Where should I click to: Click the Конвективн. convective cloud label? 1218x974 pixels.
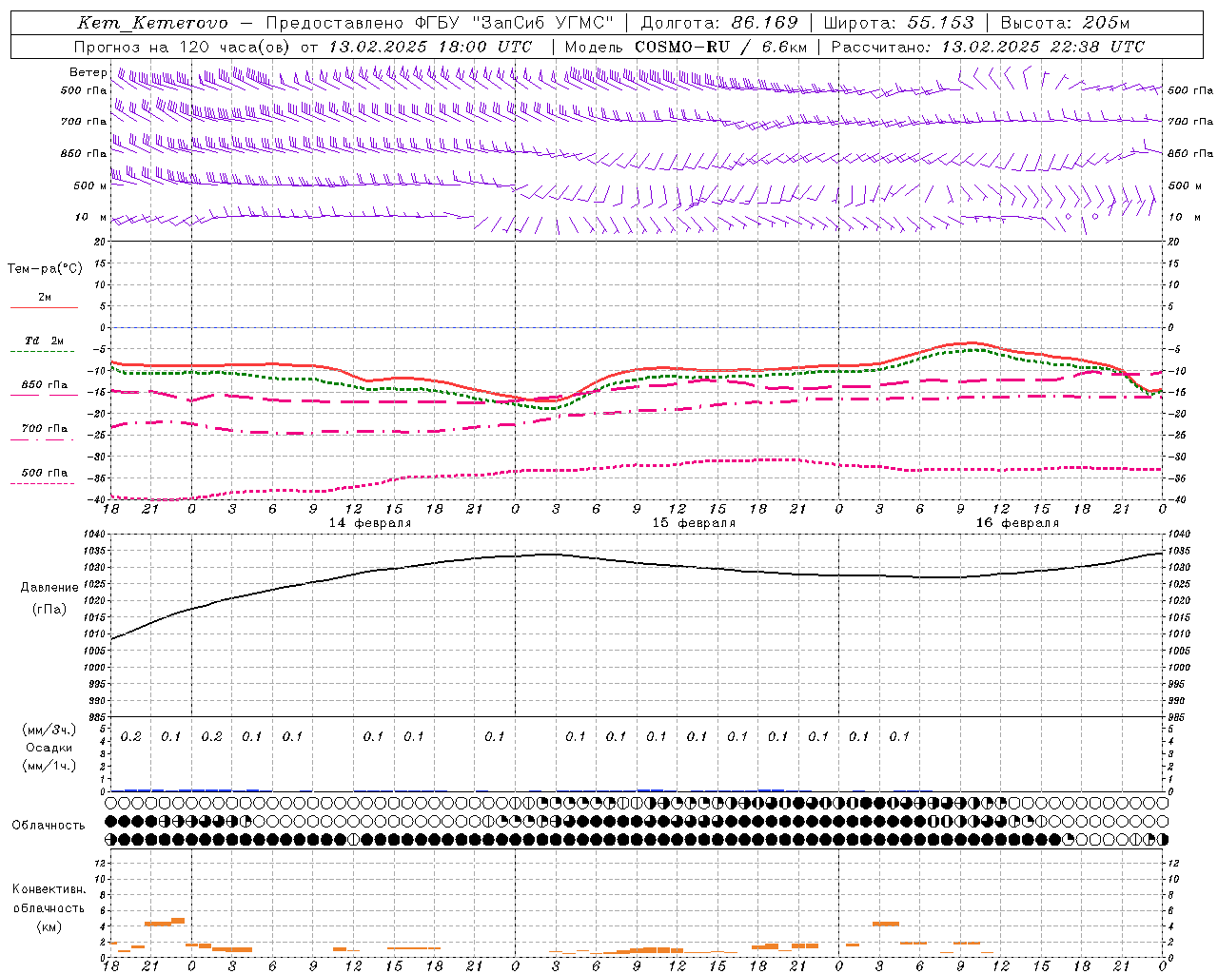49,889
